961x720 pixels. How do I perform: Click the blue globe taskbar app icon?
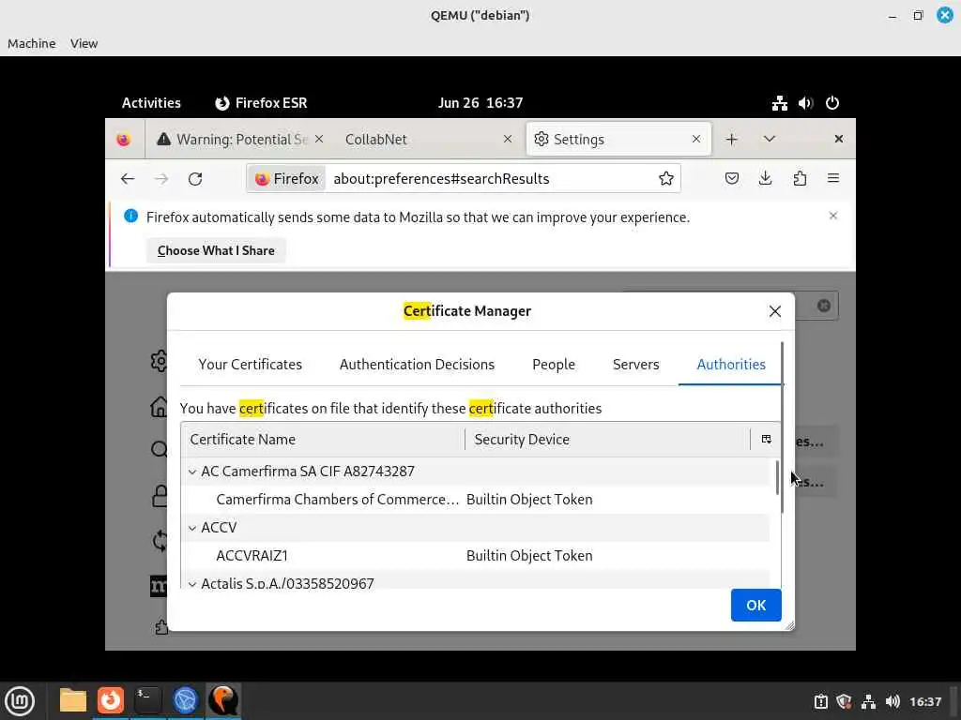pyautogui.click(x=185, y=700)
